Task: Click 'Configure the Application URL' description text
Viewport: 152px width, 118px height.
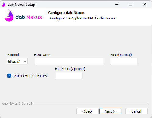Action: pos(83,18)
